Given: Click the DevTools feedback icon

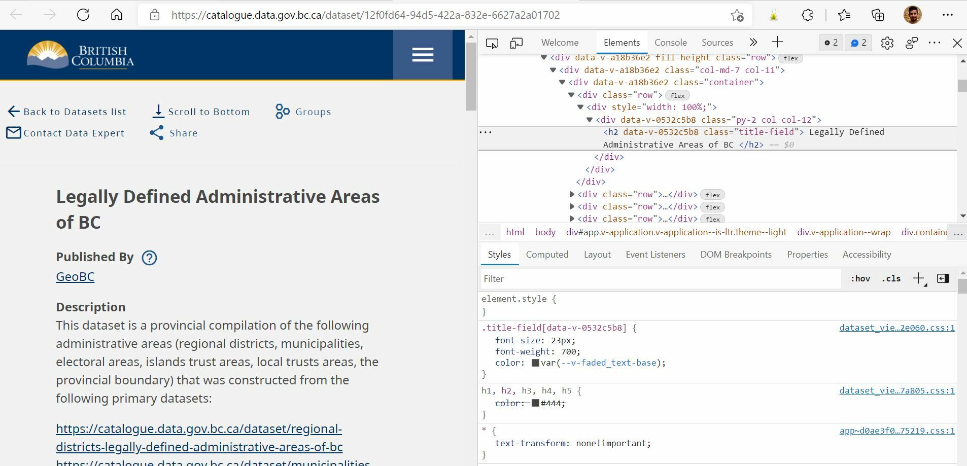Looking at the screenshot, I should [x=911, y=43].
